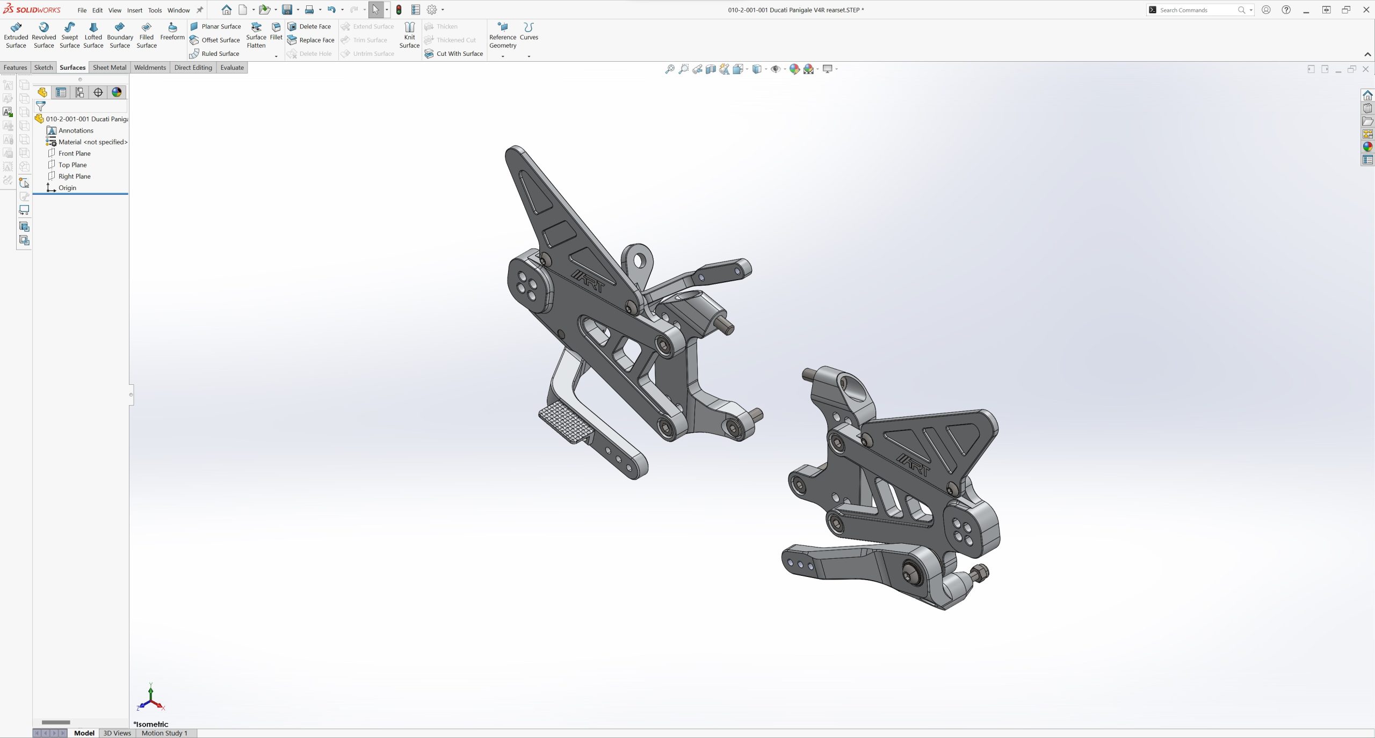Open the ConfigurationManager tab
The image size is (1375, 738).
tap(79, 92)
